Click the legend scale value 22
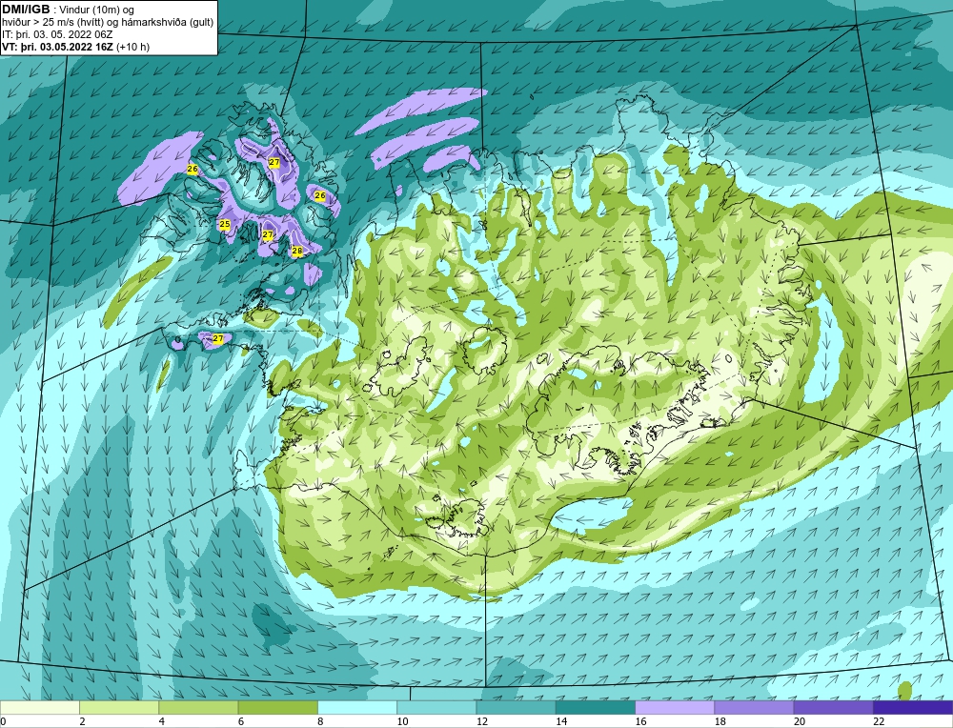This screenshot has width=953, height=728. pos(879,721)
